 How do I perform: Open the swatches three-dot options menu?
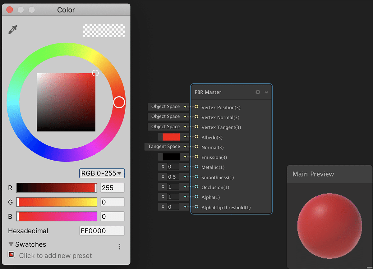[x=119, y=247]
